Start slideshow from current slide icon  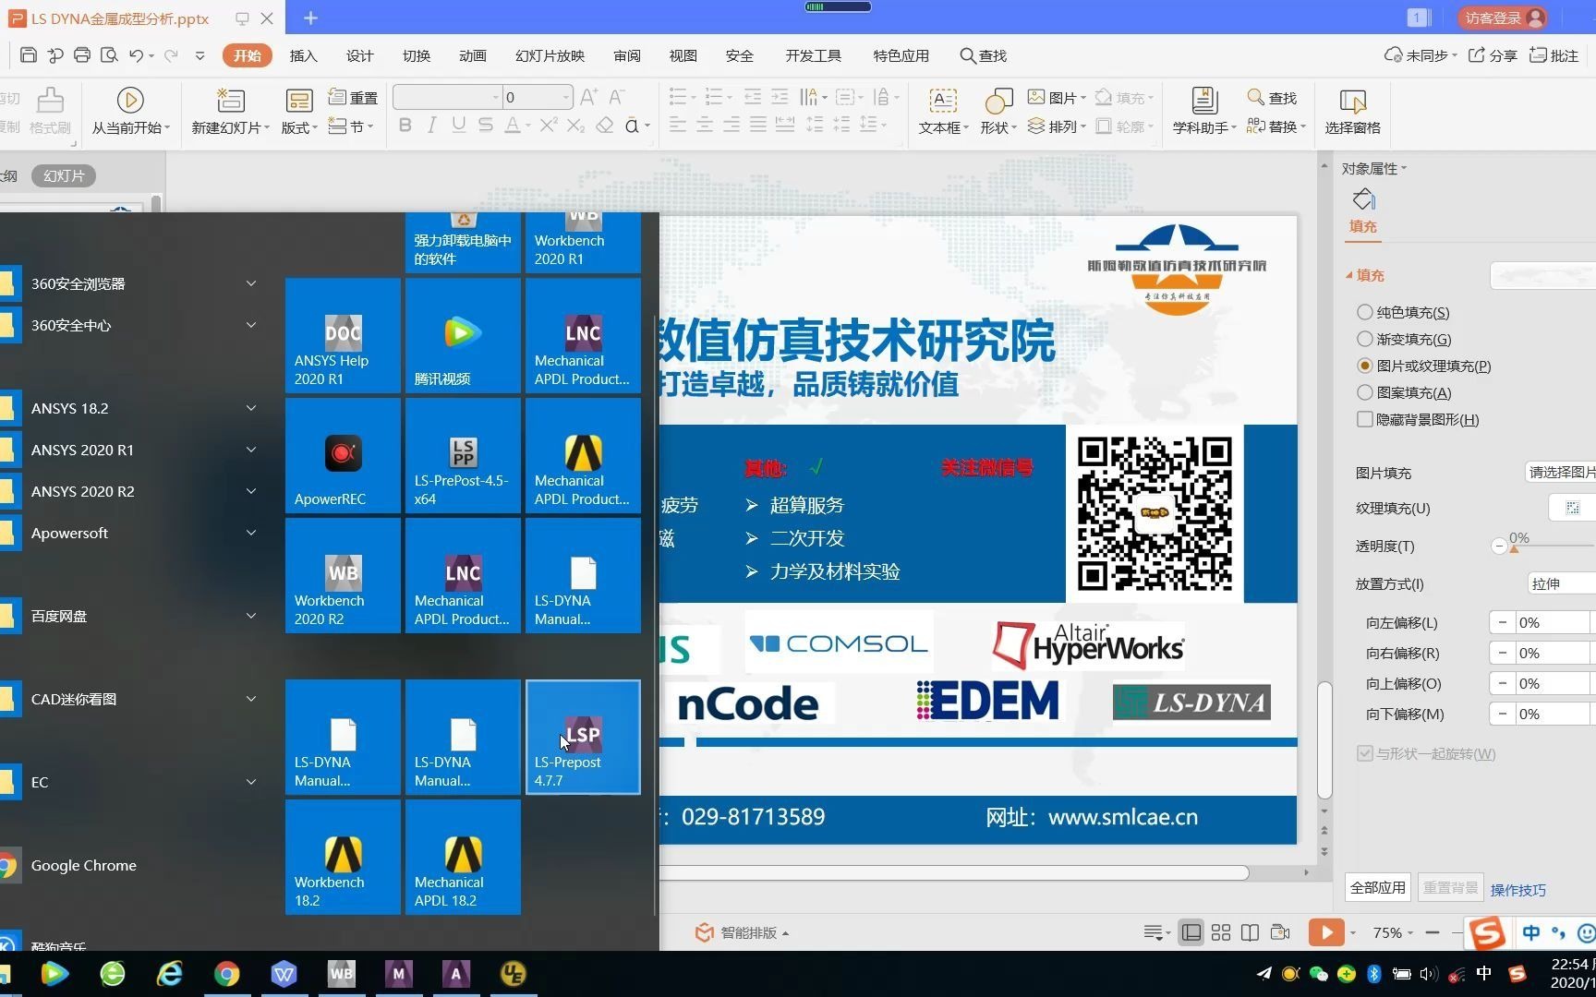[x=130, y=100]
